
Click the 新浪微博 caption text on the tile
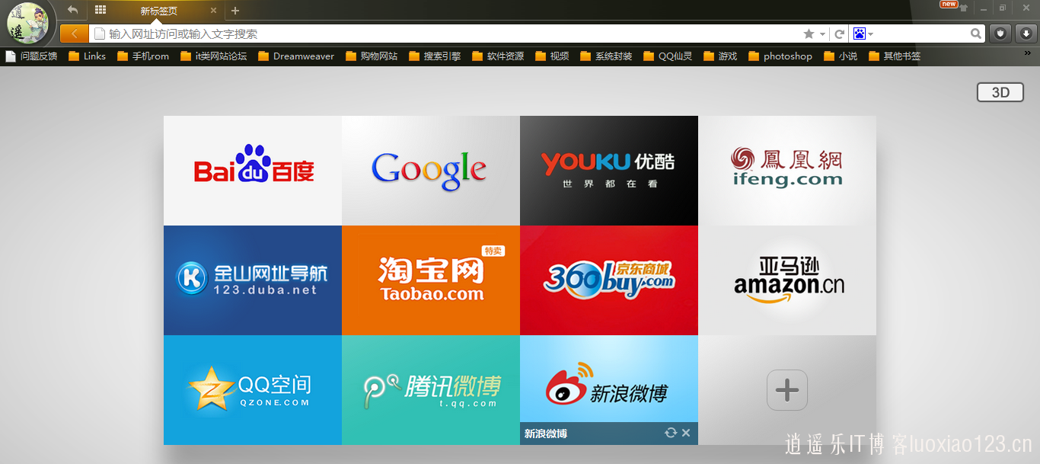pyautogui.click(x=546, y=434)
